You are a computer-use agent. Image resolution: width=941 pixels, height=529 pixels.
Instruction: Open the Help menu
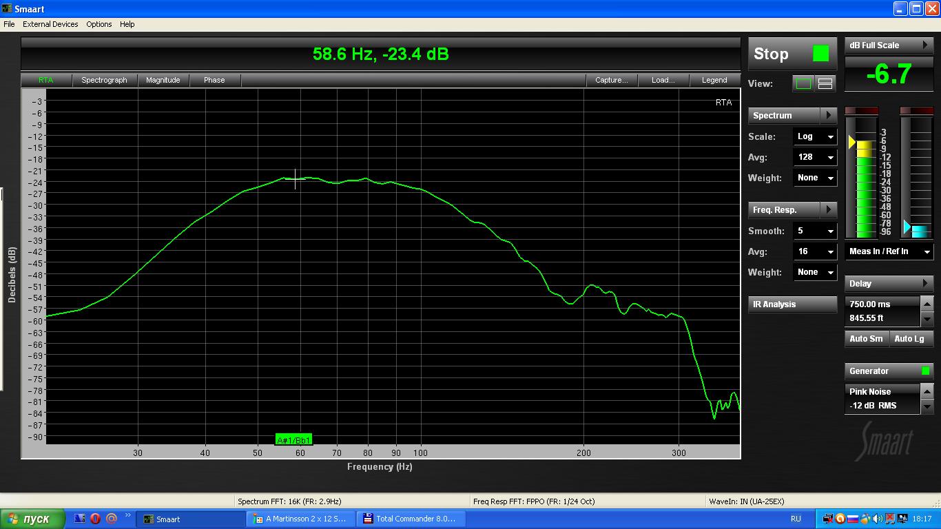pyautogui.click(x=127, y=24)
